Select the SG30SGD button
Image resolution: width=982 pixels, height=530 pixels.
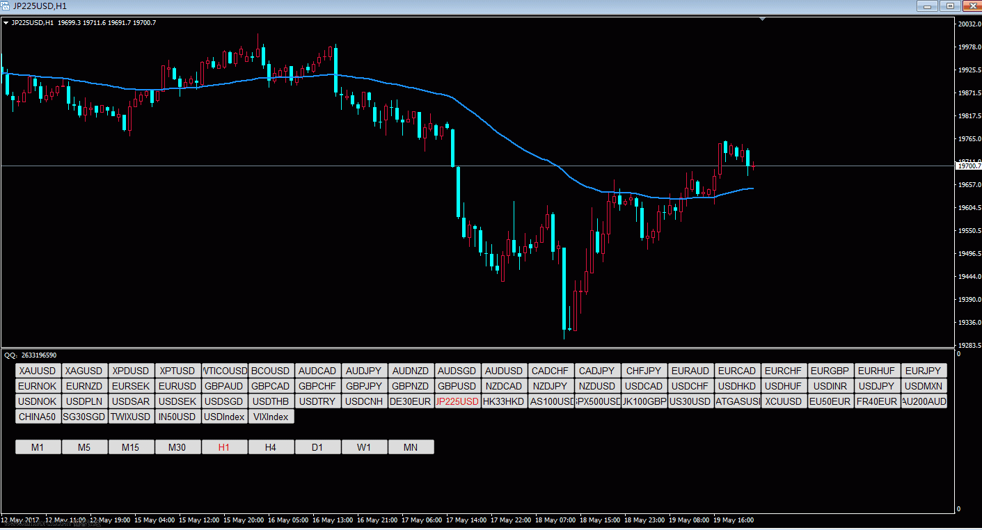[x=84, y=417]
